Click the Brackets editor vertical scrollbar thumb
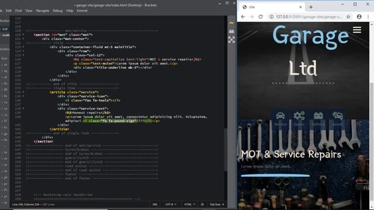The width and height of the screenshot is (374, 210). coord(226,149)
